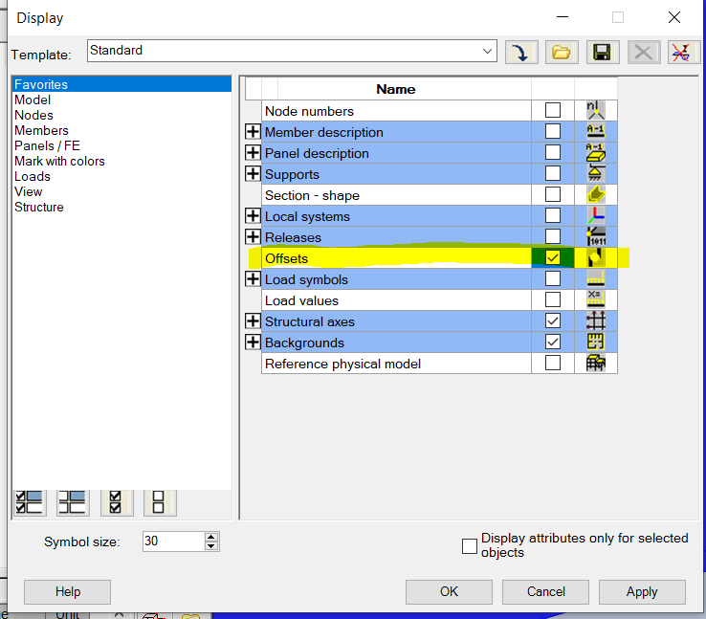Viewport: 706px width, 619px height.
Task: Click the select-all-tabs checked list icon
Action: [30, 502]
